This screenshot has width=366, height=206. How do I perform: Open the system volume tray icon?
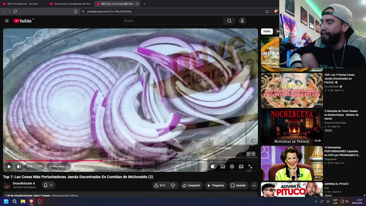coord(347,201)
